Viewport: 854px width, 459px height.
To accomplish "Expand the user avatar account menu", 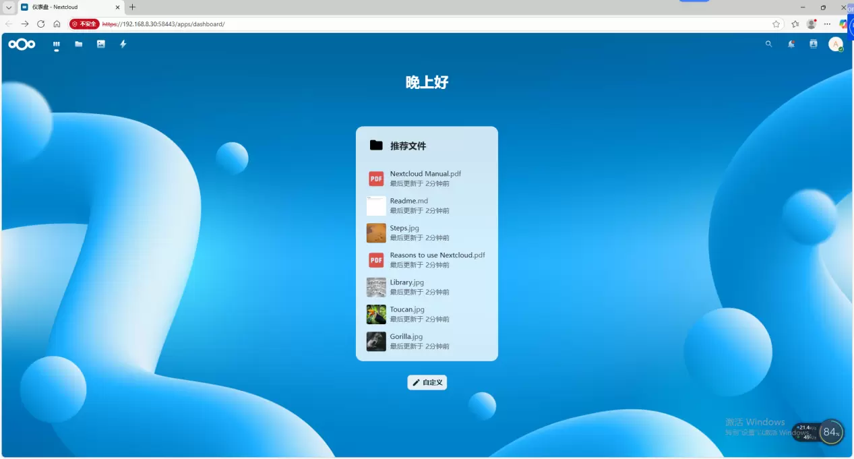I will (835, 44).
